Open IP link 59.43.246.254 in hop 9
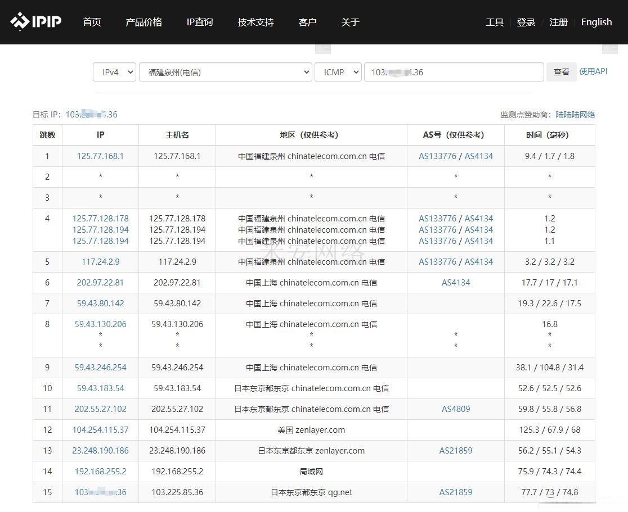This screenshot has height=512, width=628. coord(101,367)
